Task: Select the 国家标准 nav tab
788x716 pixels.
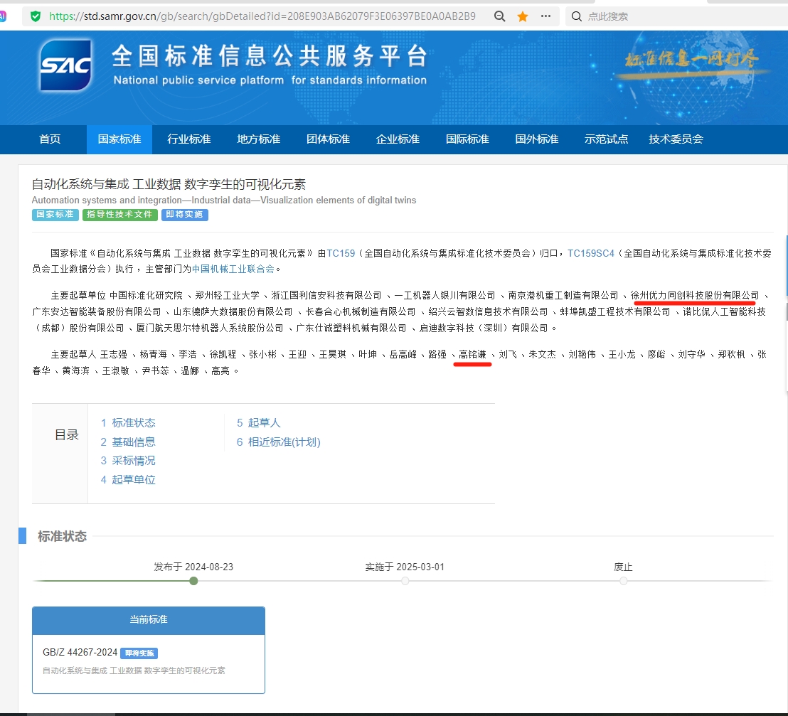Action: (119, 139)
